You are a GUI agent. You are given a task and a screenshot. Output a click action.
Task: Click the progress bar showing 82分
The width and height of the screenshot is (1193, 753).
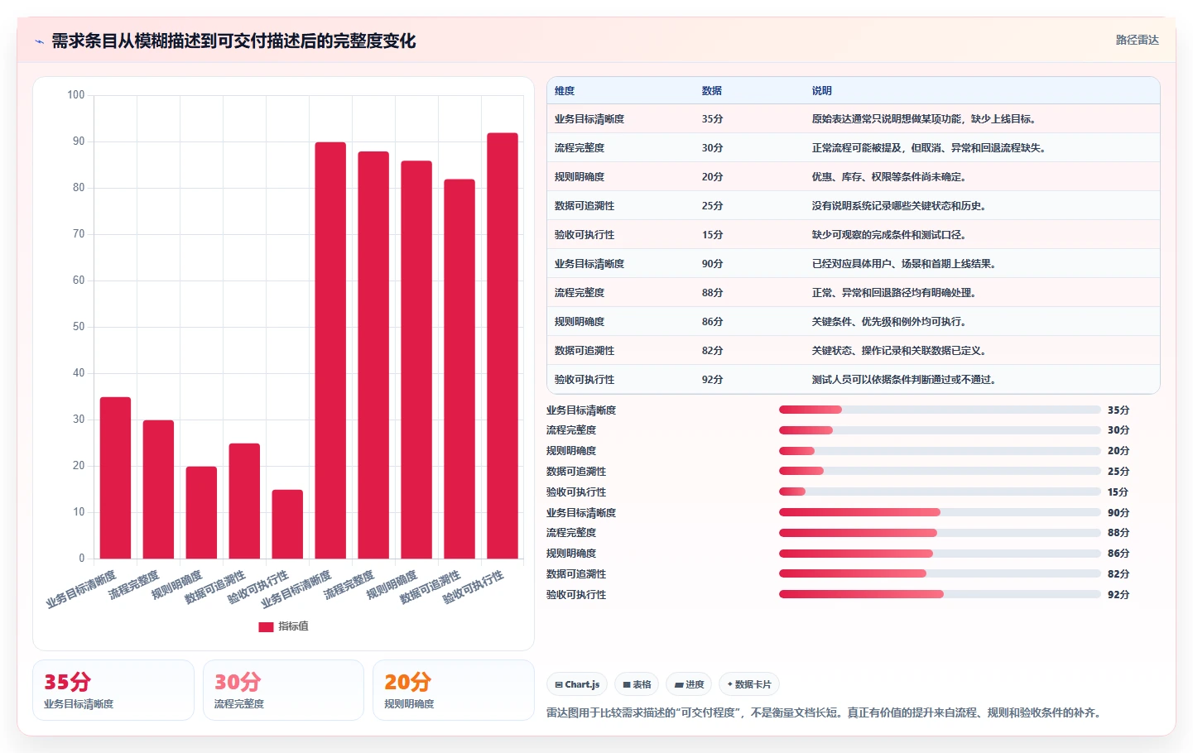(940, 573)
